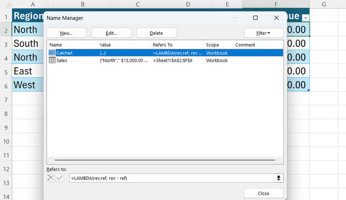This screenshot has height=200, width=346.
Task: Select column A header in the worksheet
Action: click(x=33, y=4)
